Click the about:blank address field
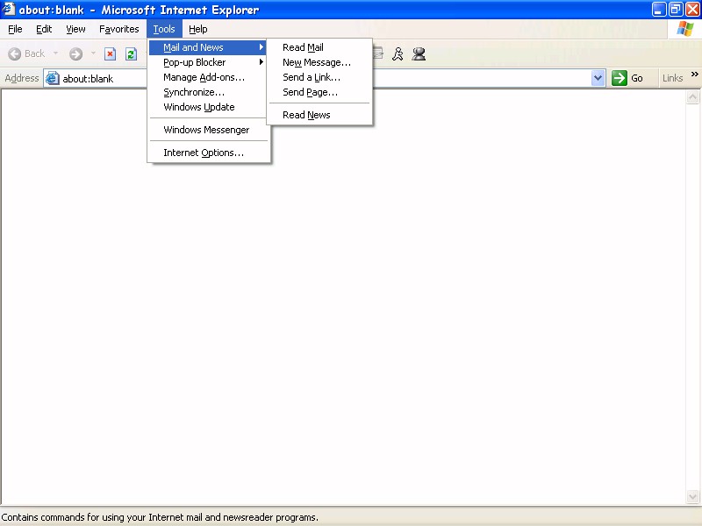Screen dimensions: 702x526 click(x=325, y=78)
